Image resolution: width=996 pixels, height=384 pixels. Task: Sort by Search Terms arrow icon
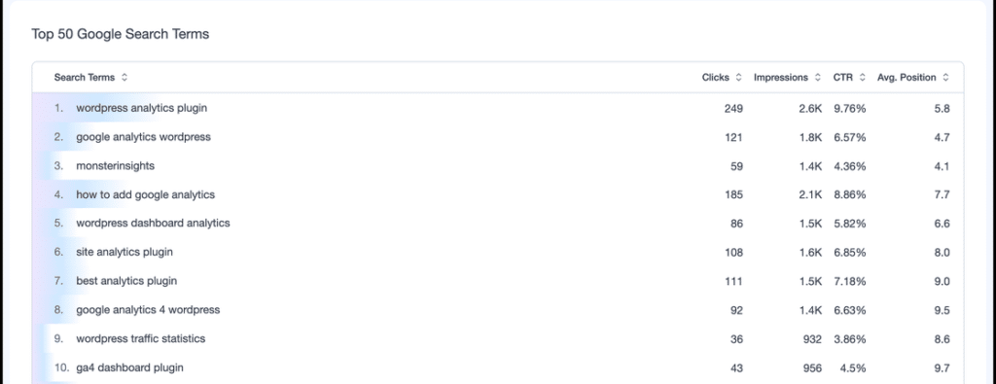click(x=124, y=78)
